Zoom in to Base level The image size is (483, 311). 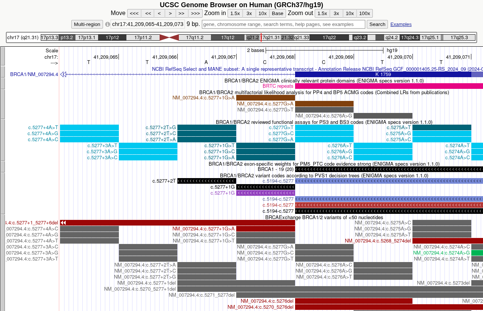277,14
